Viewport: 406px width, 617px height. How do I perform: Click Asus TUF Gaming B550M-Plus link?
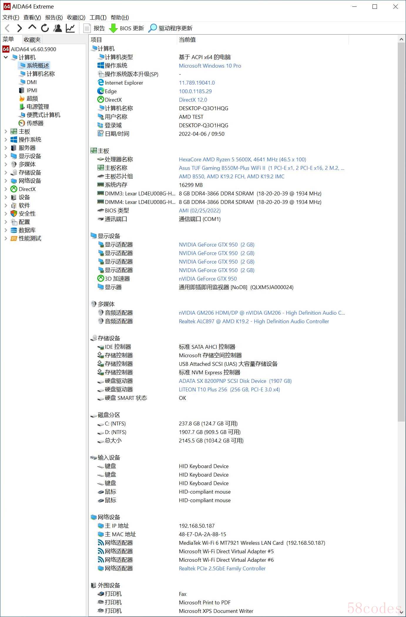[x=261, y=168]
